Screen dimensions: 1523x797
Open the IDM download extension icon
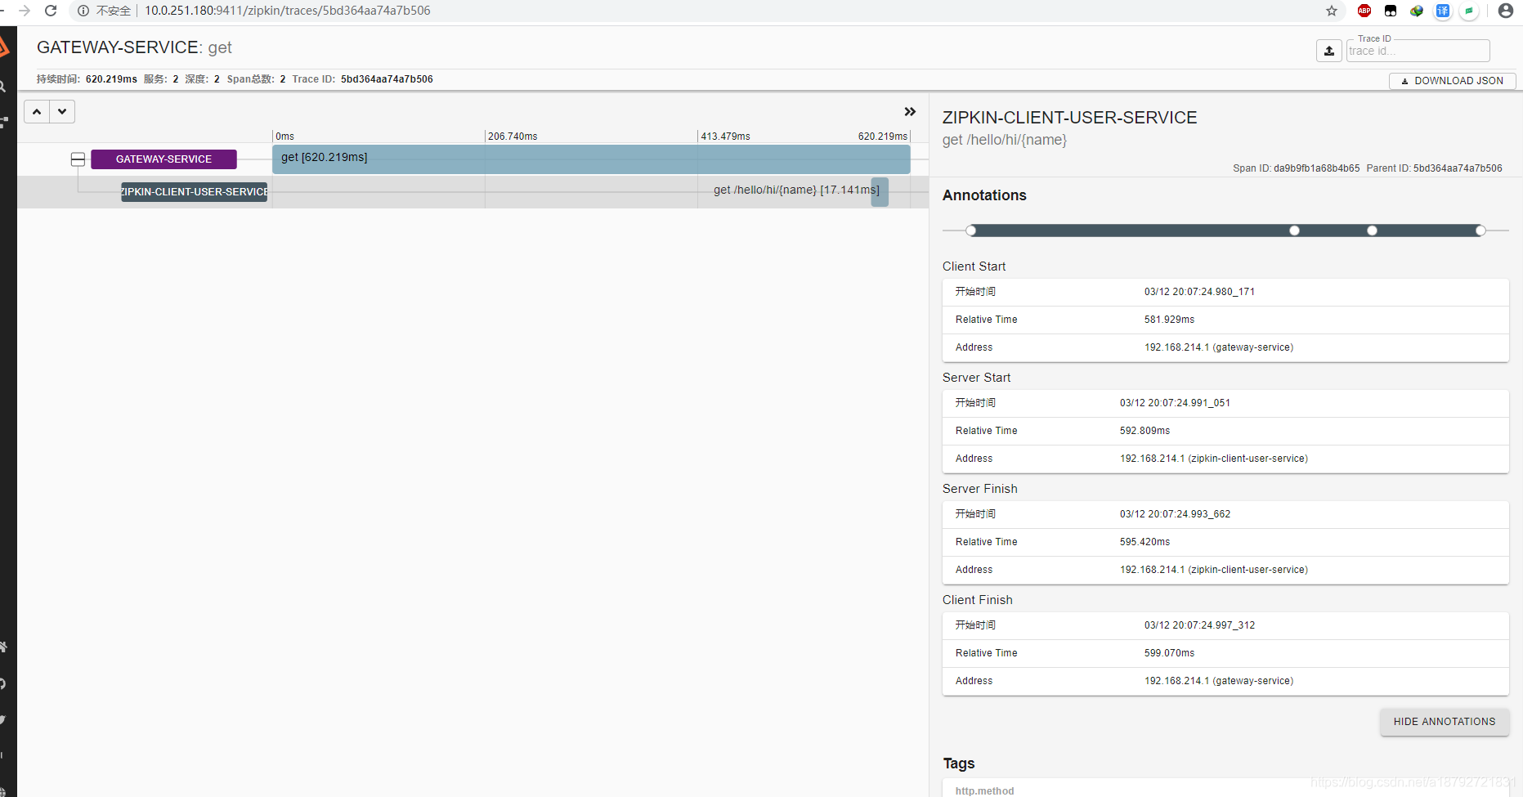tap(1417, 11)
